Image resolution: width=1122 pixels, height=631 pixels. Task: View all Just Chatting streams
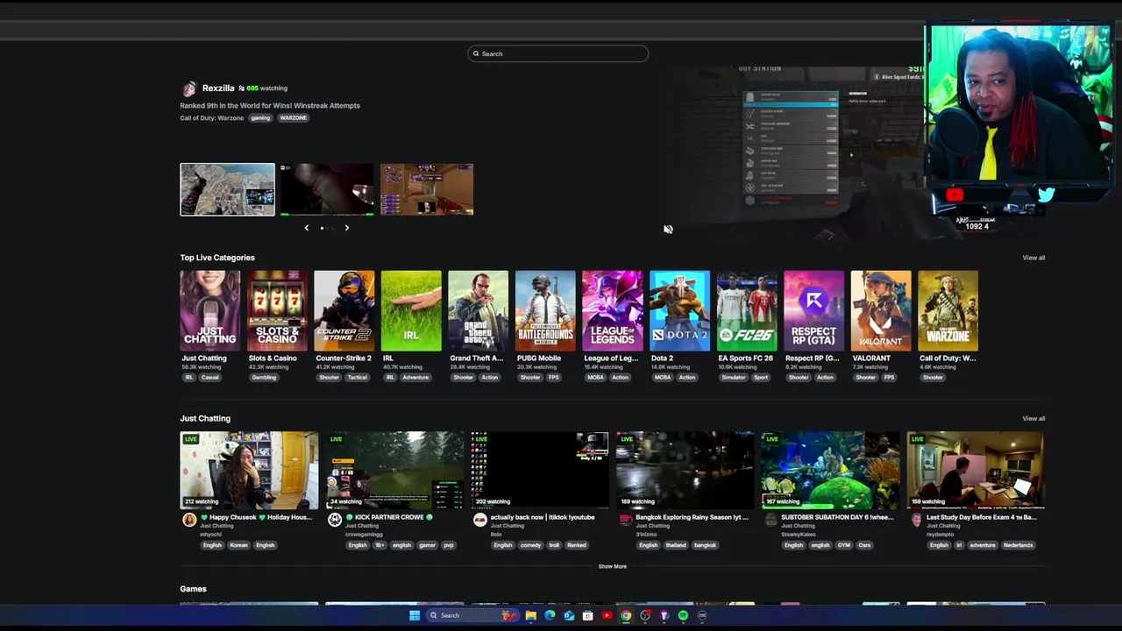click(x=1033, y=419)
